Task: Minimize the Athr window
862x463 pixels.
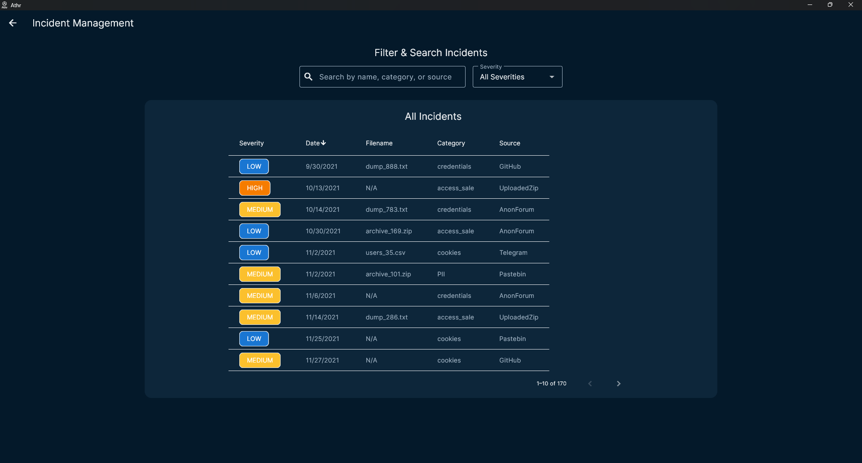Action: click(x=810, y=5)
